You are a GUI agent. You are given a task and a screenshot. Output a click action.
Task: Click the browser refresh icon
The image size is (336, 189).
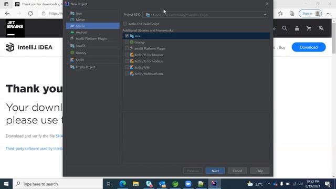click(x=30, y=13)
